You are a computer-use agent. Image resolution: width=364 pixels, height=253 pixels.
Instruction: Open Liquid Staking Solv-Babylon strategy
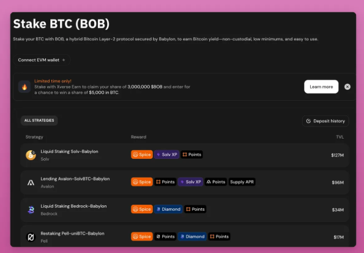coord(185,155)
